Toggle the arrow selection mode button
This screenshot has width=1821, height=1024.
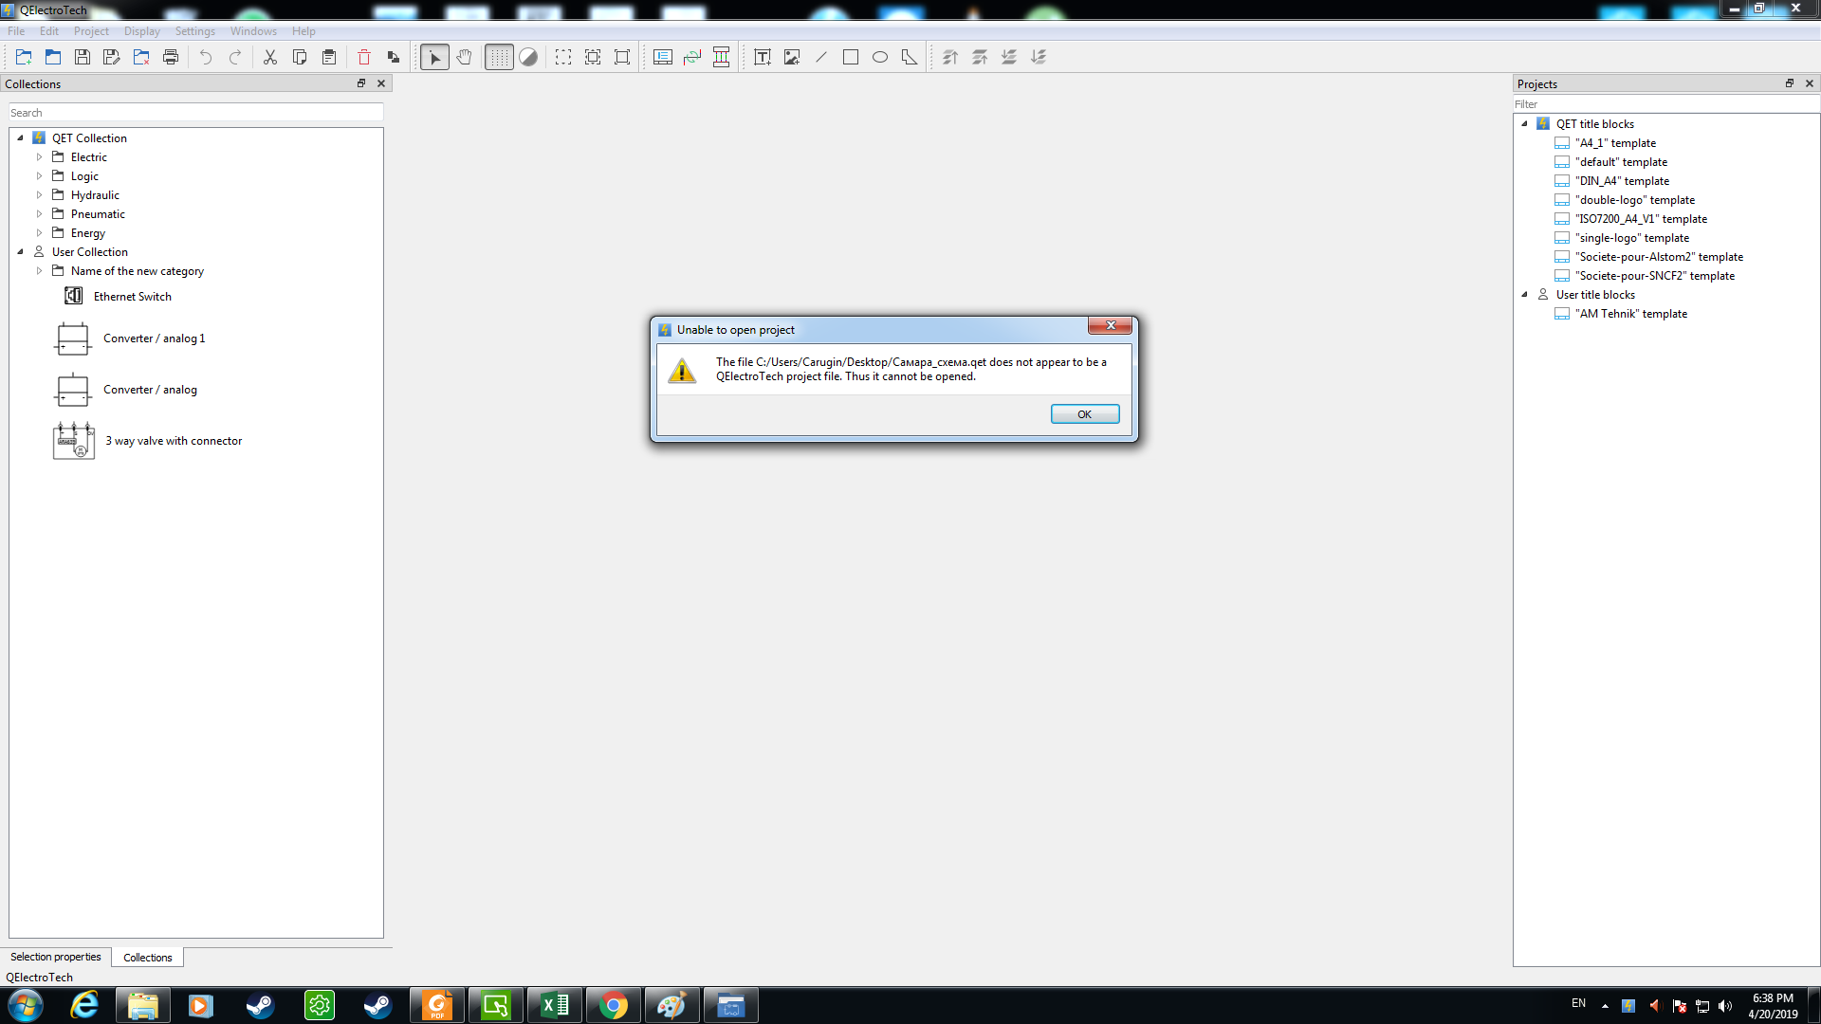[x=434, y=57]
